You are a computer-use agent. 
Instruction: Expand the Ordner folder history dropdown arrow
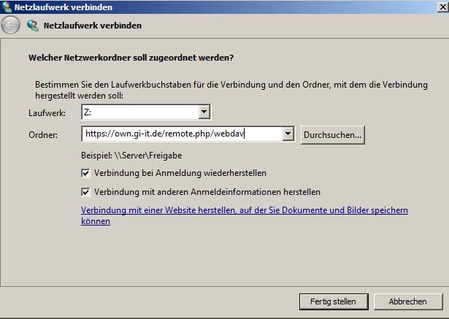(x=288, y=134)
